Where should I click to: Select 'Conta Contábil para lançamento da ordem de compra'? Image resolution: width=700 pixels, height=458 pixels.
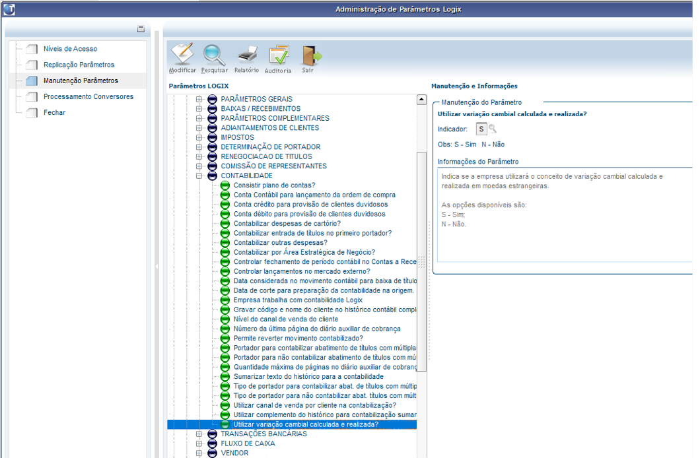[314, 195]
